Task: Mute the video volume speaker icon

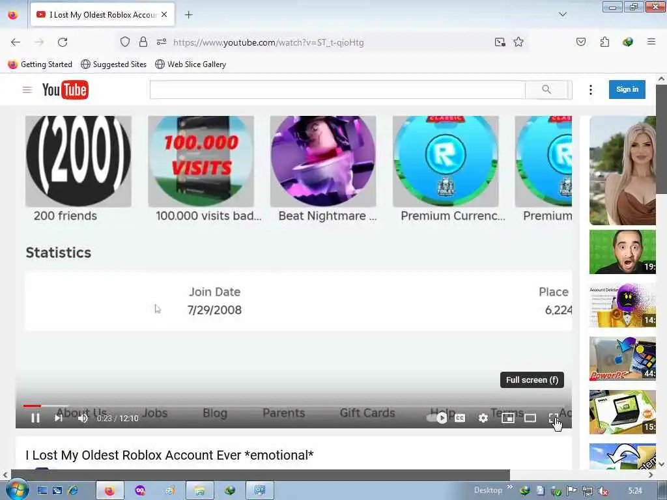Action: click(83, 419)
